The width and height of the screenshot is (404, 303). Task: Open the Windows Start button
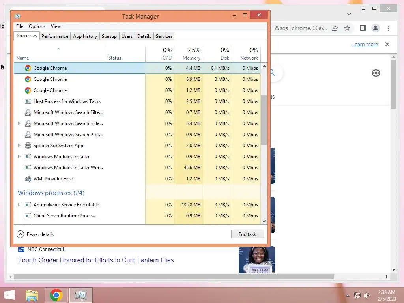tap(9, 295)
